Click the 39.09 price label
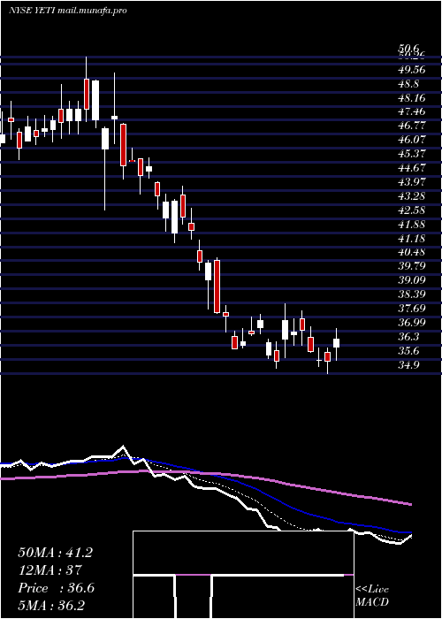The width and height of the screenshot is (442, 619). point(412,280)
